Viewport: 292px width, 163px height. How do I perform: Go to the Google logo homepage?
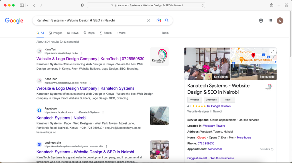14,21
